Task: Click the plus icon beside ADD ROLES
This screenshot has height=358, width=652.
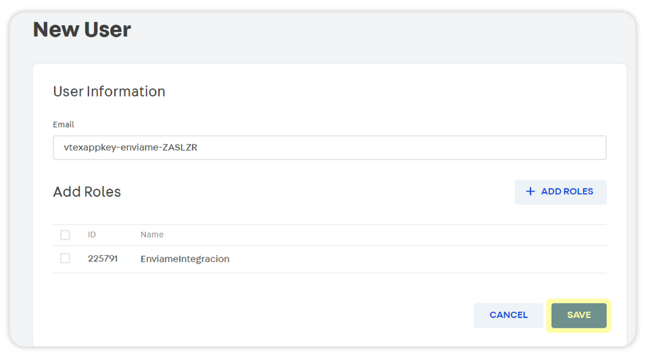Action: pos(530,192)
